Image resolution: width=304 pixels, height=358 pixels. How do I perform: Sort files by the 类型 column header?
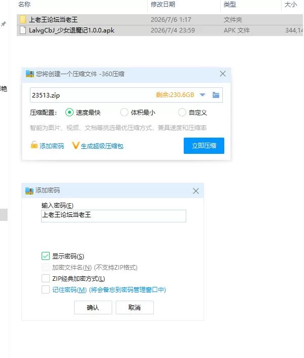coord(229,5)
